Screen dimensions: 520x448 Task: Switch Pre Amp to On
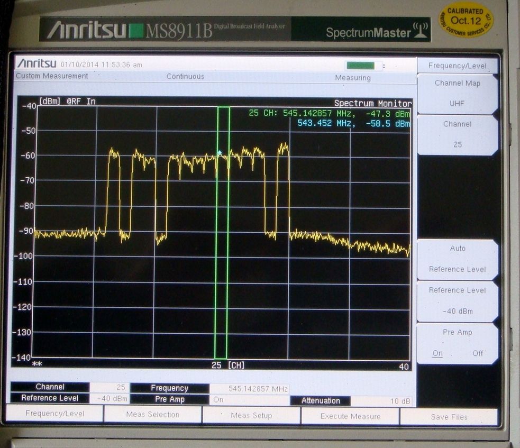(437, 353)
